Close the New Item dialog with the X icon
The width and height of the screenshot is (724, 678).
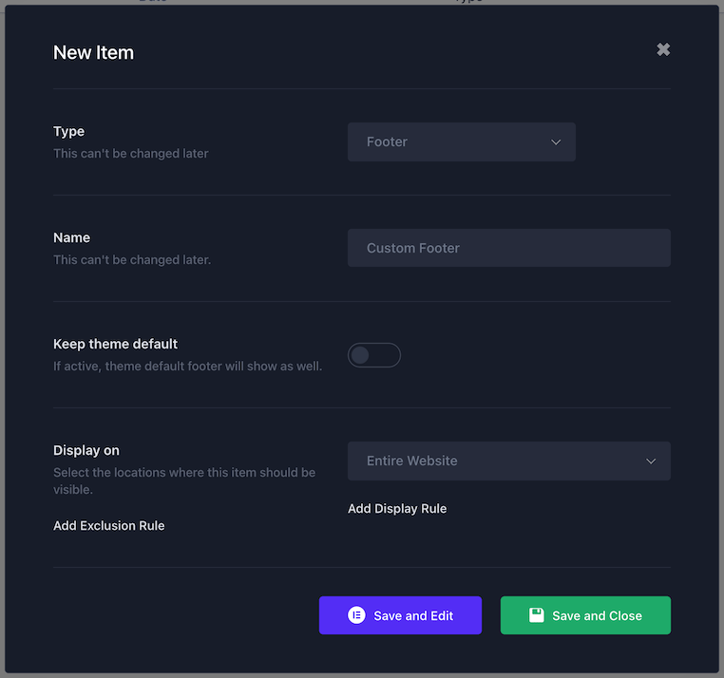tap(663, 49)
